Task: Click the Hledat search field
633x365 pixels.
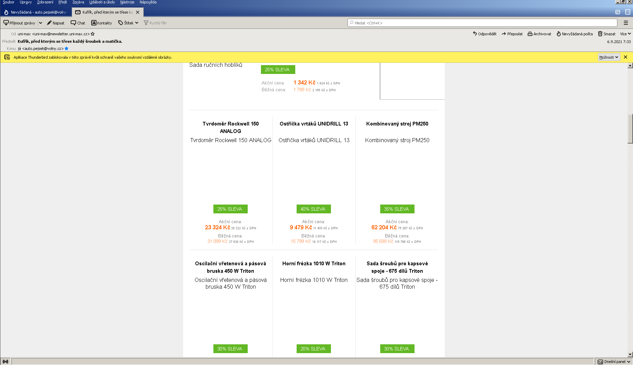Action: point(482,23)
